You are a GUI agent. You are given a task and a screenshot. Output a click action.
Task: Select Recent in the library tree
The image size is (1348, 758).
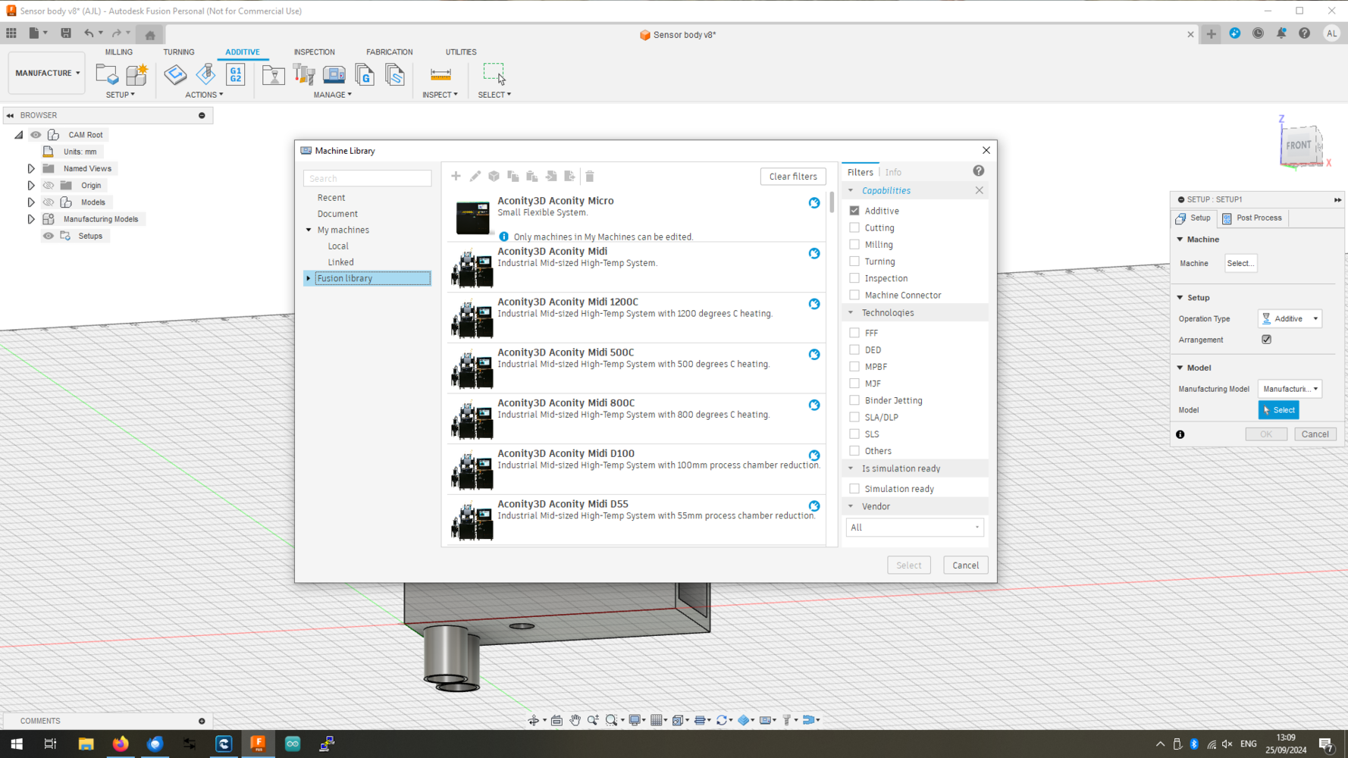pos(331,197)
